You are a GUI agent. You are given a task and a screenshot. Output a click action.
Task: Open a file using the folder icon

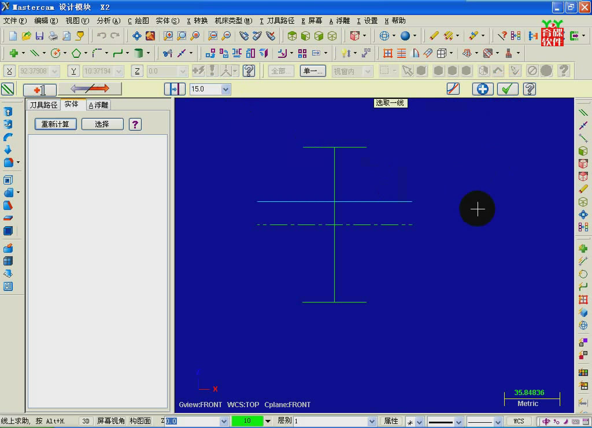pyautogui.click(x=26, y=36)
